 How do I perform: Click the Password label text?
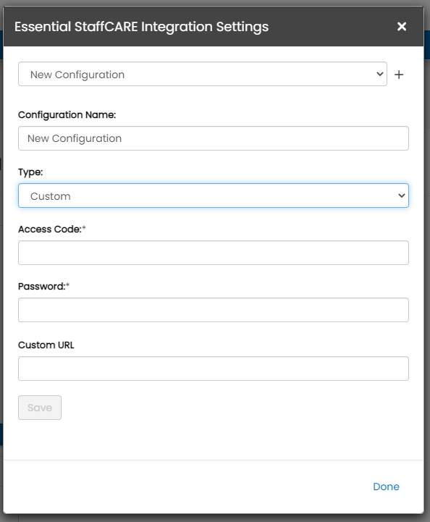coord(41,287)
